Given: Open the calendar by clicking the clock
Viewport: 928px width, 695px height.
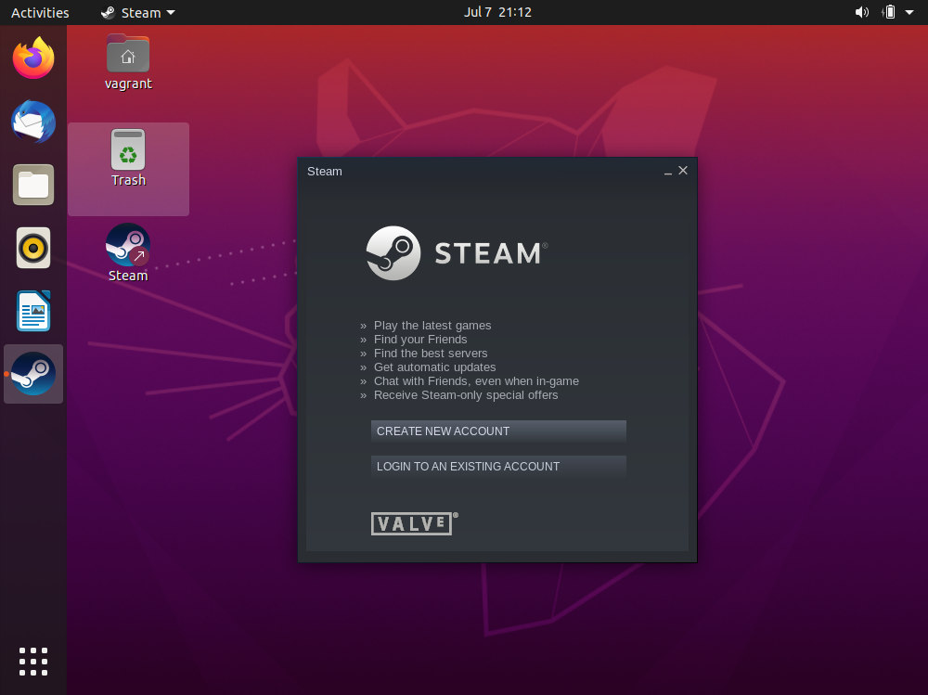Looking at the screenshot, I should tap(497, 12).
